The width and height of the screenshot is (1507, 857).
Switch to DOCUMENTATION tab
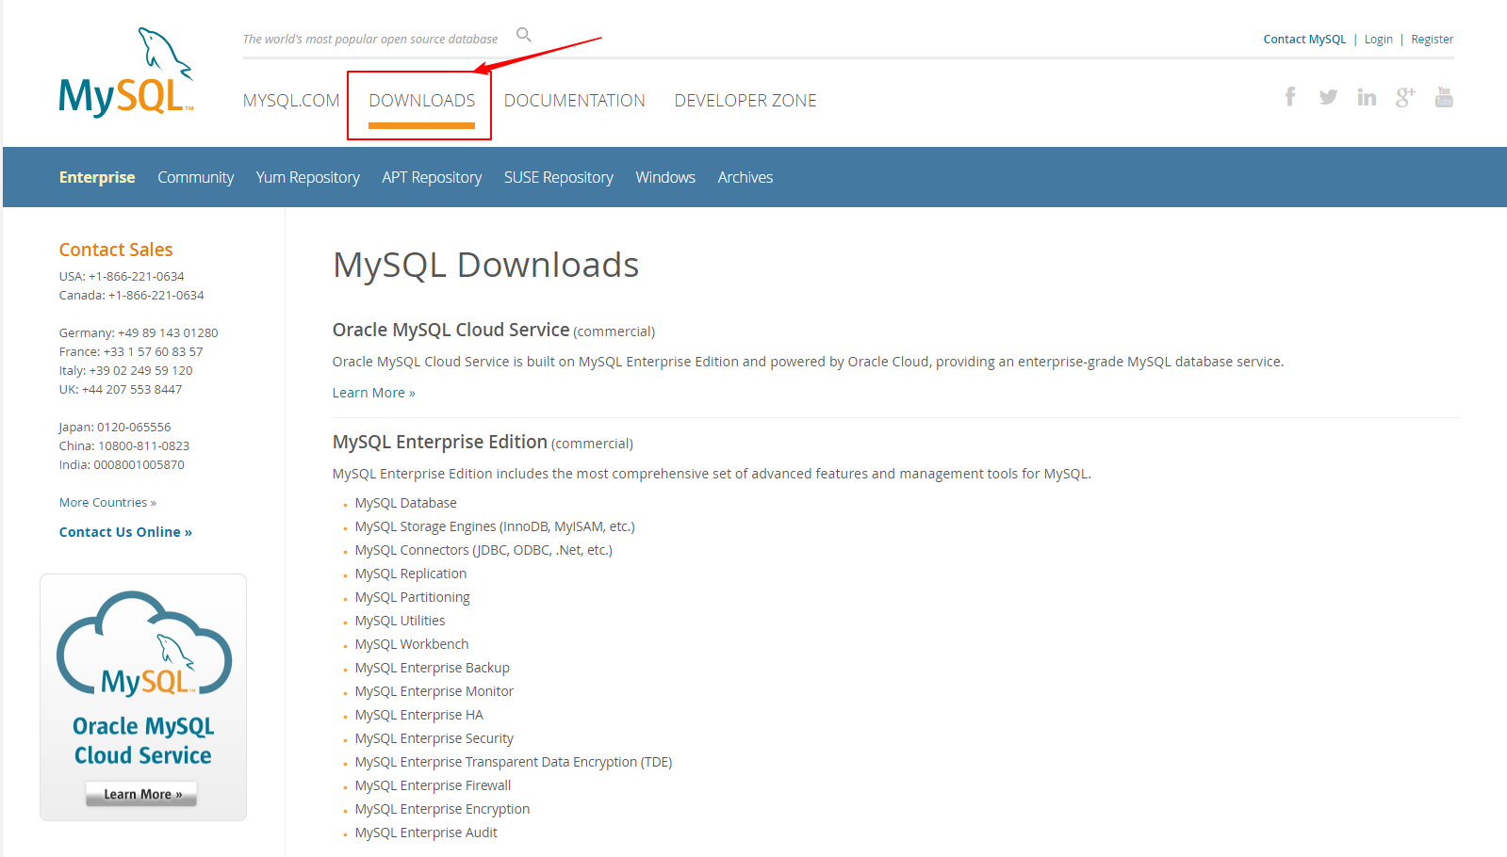coord(575,101)
